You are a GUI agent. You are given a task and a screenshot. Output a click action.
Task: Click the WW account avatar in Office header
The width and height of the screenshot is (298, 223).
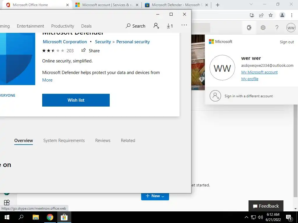pyautogui.click(x=291, y=28)
